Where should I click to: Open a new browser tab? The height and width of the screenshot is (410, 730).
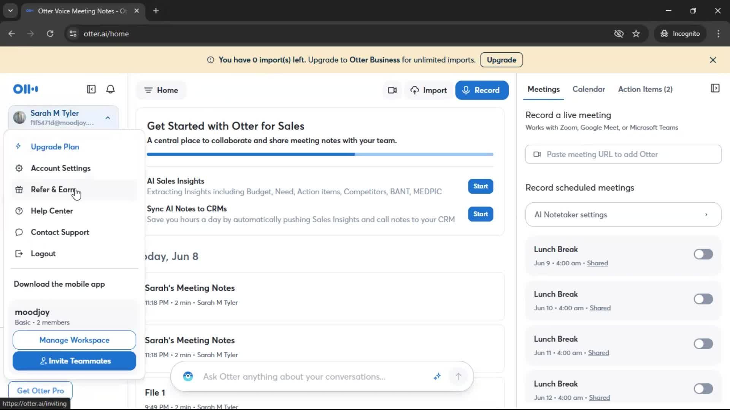[156, 11]
